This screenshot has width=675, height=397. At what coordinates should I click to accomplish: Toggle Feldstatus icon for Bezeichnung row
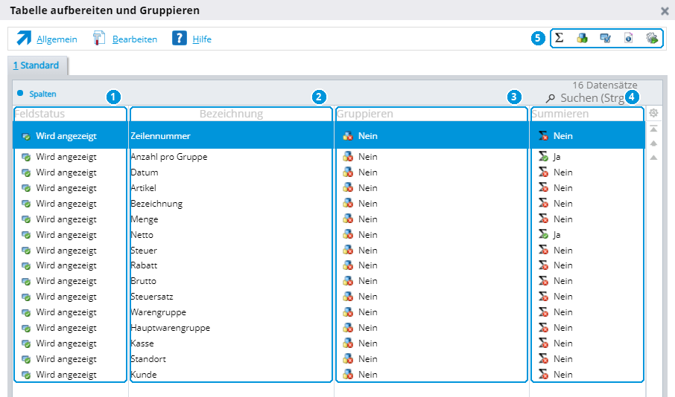coord(26,204)
